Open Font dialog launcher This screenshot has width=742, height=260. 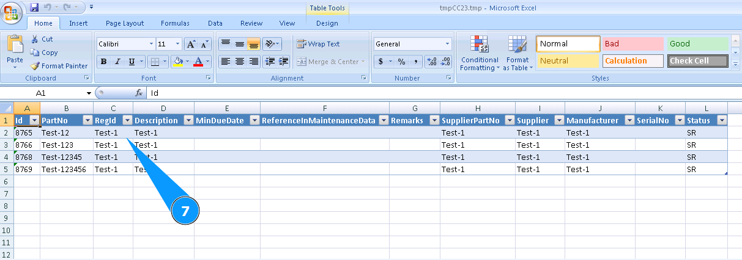pos(209,78)
